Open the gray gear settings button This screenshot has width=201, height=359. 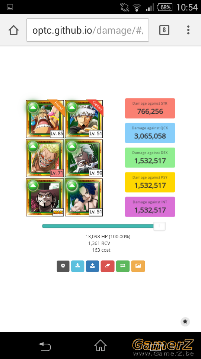pyautogui.click(x=63, y=266)
